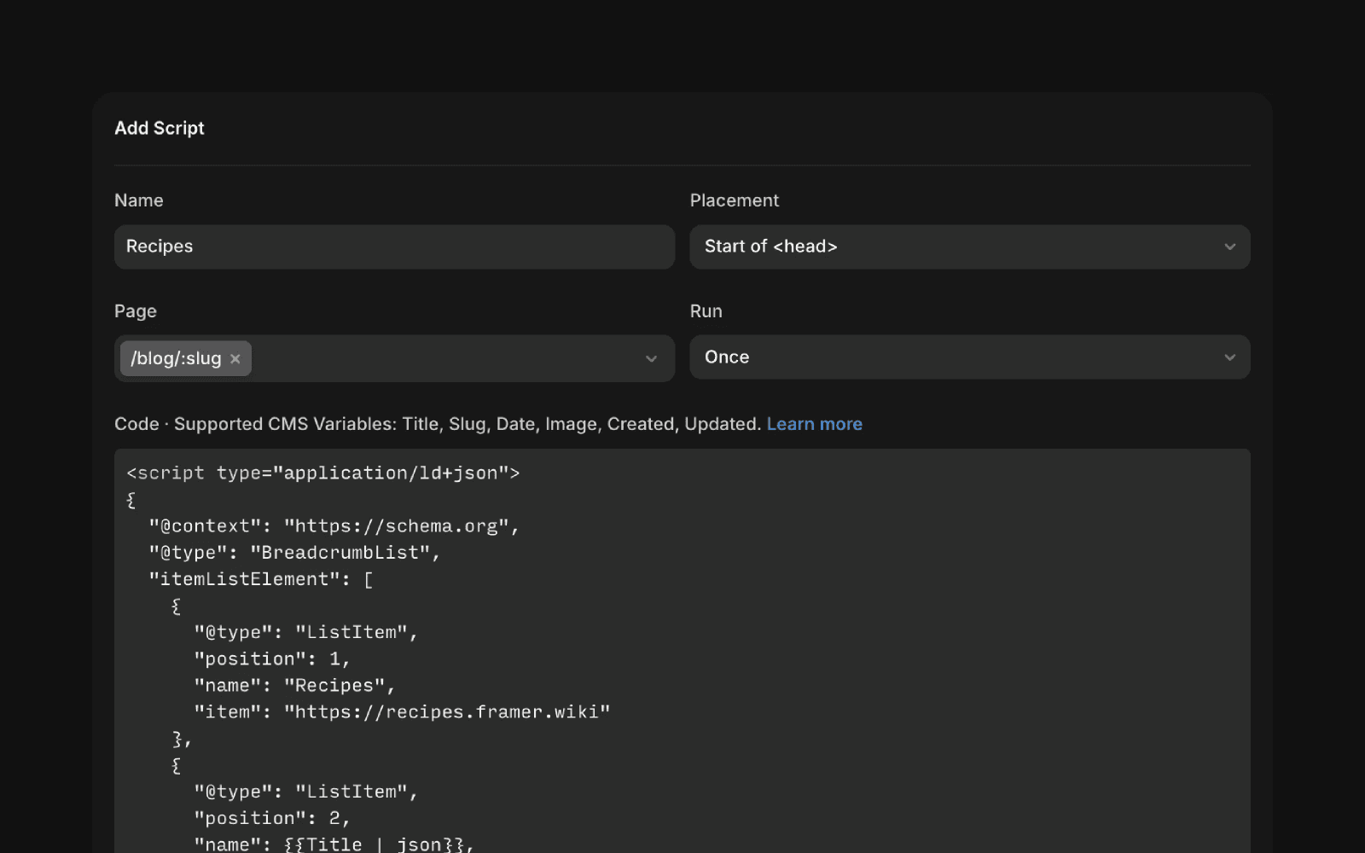Click the Start of <head> placement text
Image resolution: width=1365 pixels, height=853 pixels.
click(770, 247)
